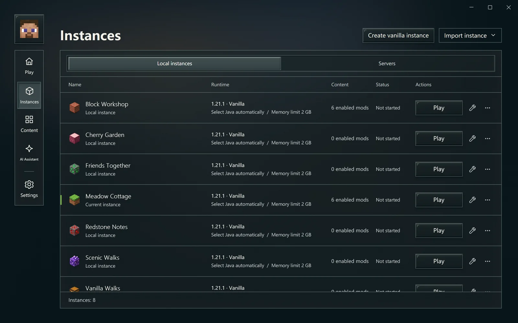This screenshot has height=323, width=518.
Task: Open Settings from the sidebar
Action: tap(29, 189)
